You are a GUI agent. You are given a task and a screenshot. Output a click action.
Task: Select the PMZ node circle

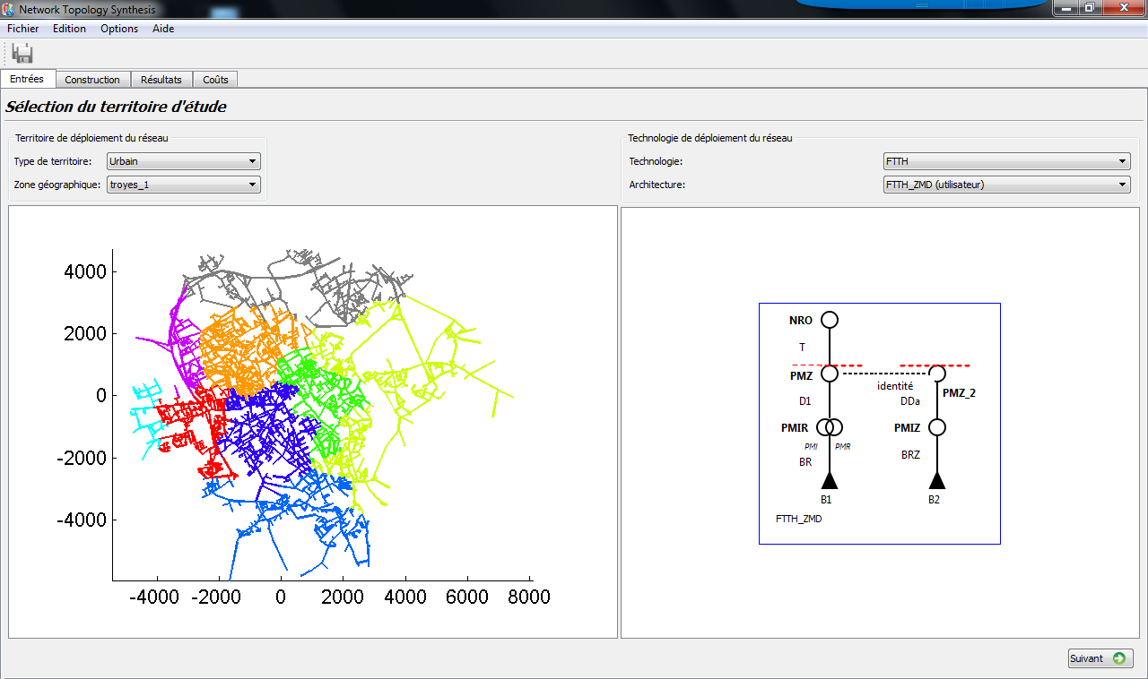pos(830,374)
